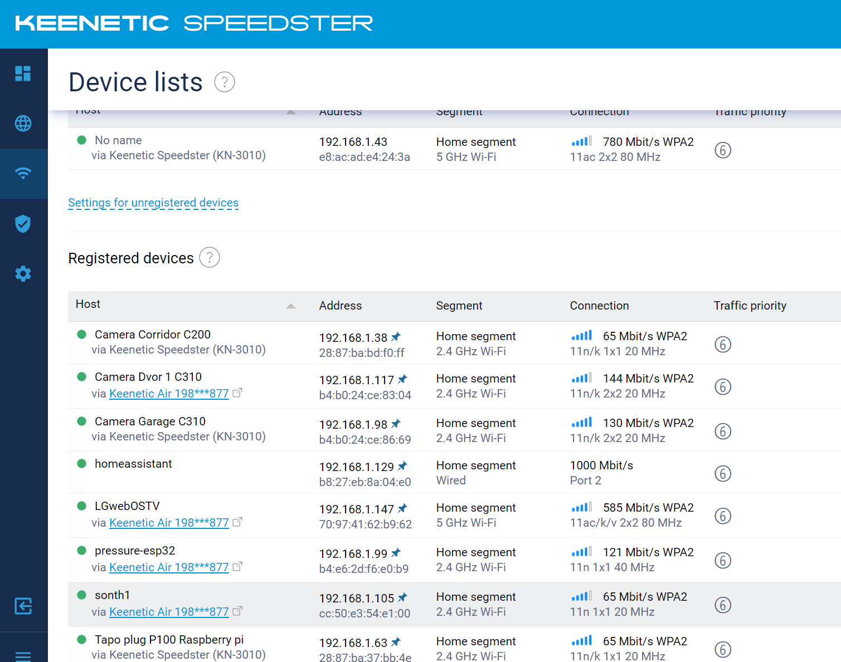Open traffic priority icon for Camera Corridor C200
The image size is (841, 662).
723,345
